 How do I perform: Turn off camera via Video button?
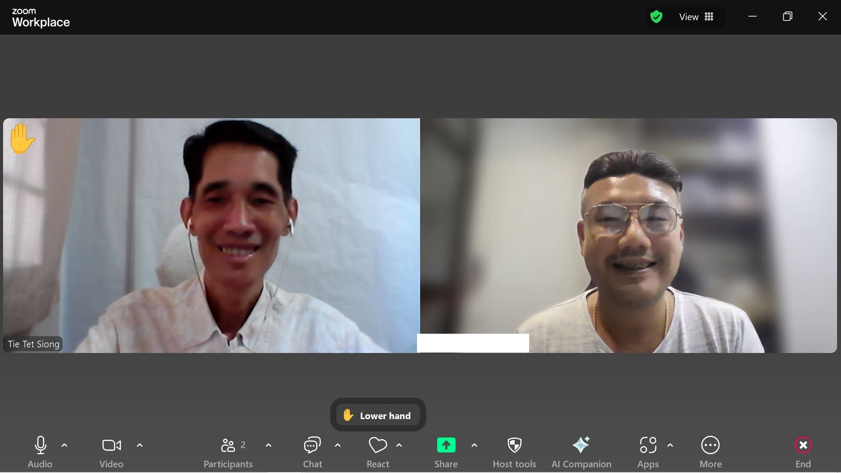pyautogui.click(x=111, y=445)
